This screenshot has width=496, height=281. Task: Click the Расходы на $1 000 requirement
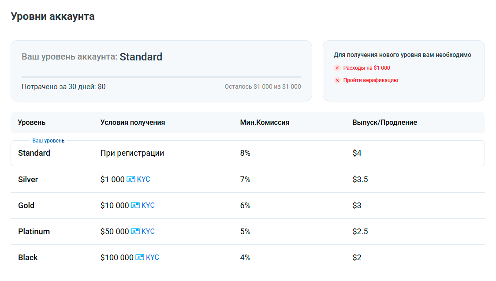point(366,68)
